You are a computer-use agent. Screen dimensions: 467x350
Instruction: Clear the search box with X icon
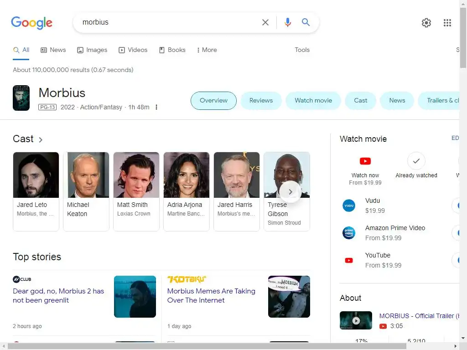coord(265,22)
